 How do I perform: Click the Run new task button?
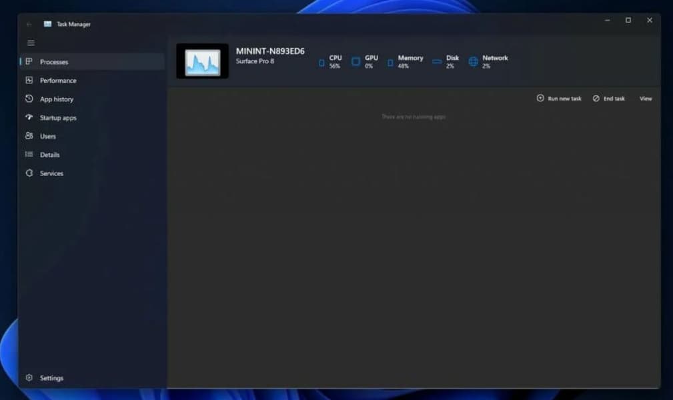[x=559, y=98]
